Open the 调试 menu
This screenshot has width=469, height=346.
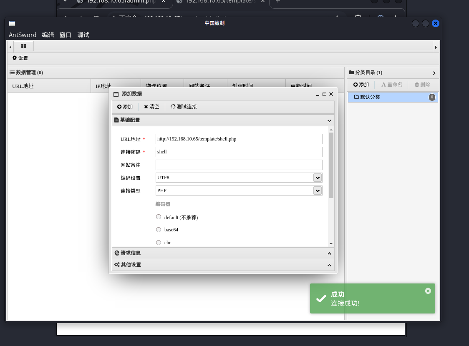click(x=83, y=35)
